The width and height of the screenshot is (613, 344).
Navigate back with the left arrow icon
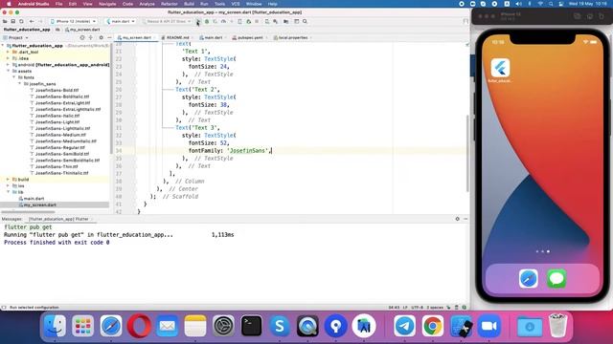(x=32, y=21)
